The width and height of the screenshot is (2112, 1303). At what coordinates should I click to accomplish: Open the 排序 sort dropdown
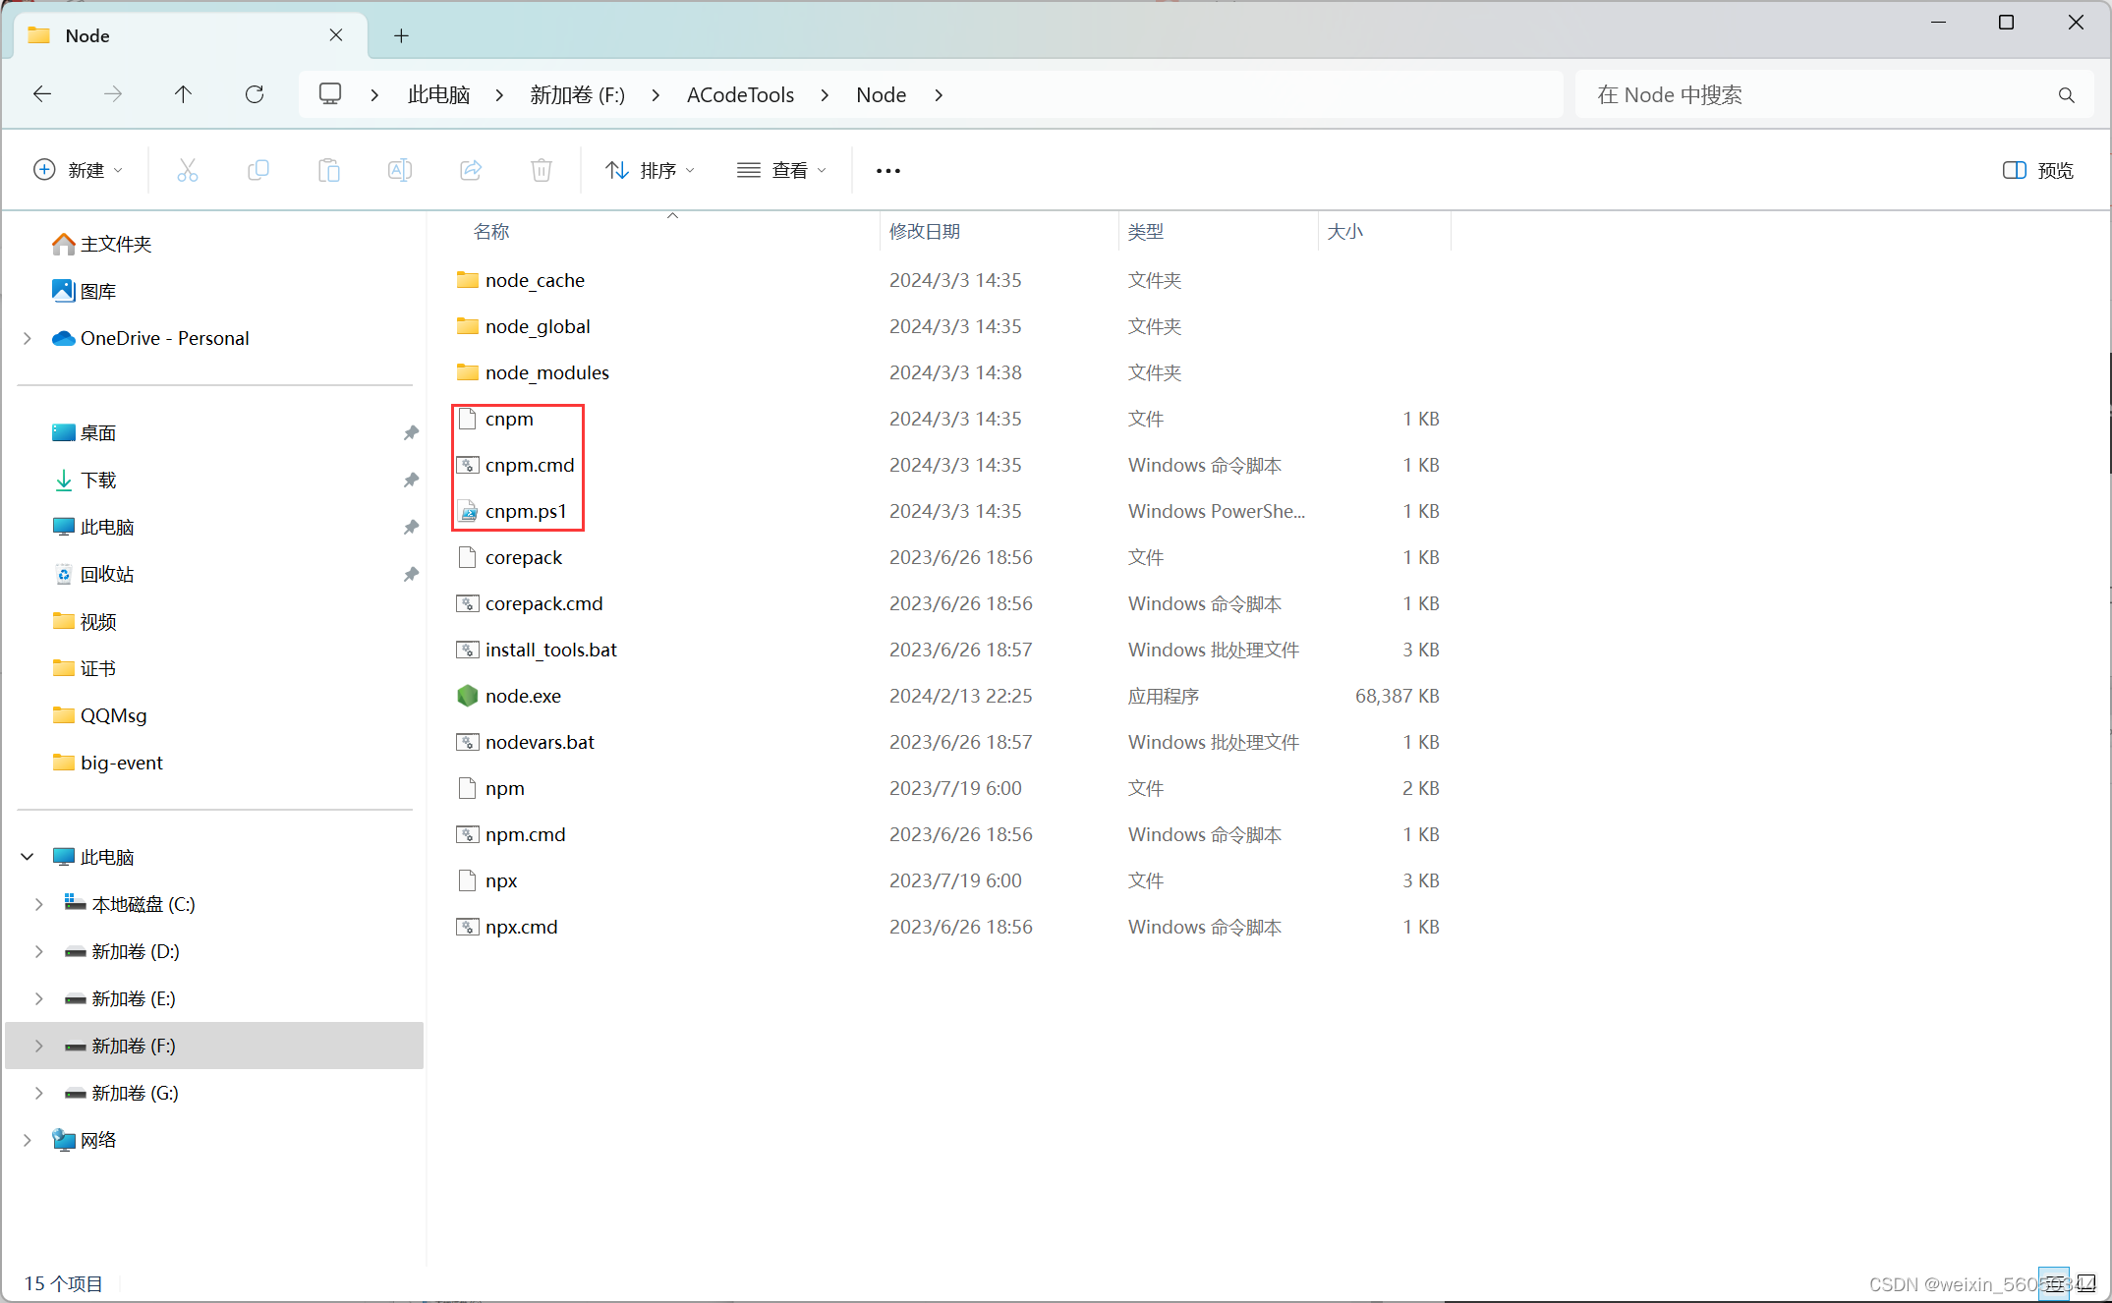[651, 170]
